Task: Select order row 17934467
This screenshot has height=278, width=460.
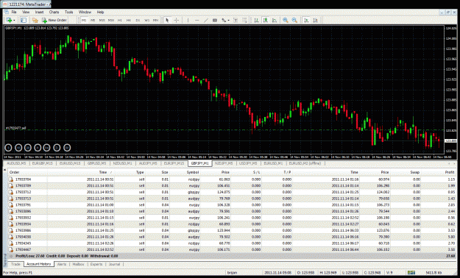Action: pyautogui.click(x=232, y=249)
